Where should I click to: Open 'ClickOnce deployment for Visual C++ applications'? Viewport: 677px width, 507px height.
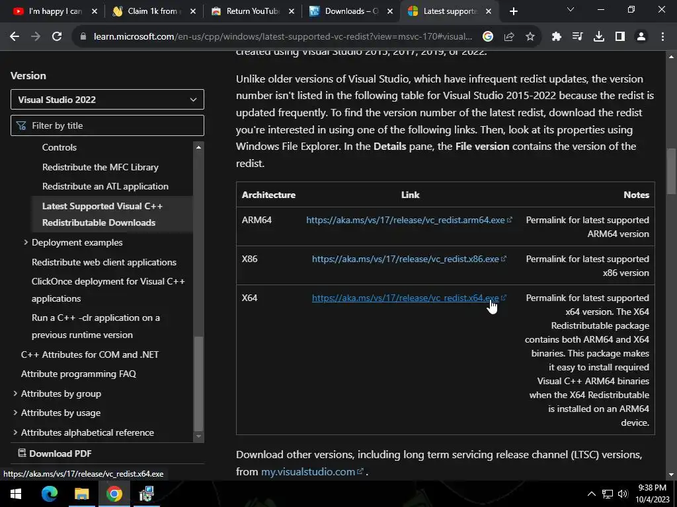pyautogui.click(x=108, y=290)
